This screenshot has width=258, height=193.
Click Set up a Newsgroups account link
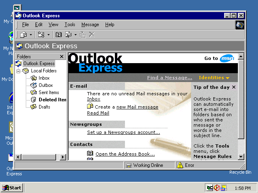(124, 132)
